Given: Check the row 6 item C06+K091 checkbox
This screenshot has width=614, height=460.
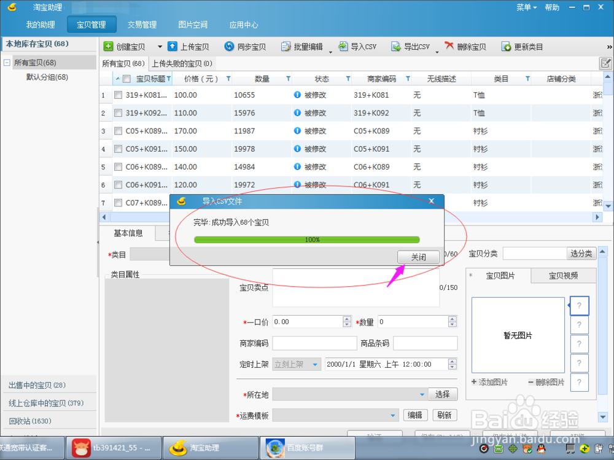Looking at the screenshot, I should coord(118,184).
